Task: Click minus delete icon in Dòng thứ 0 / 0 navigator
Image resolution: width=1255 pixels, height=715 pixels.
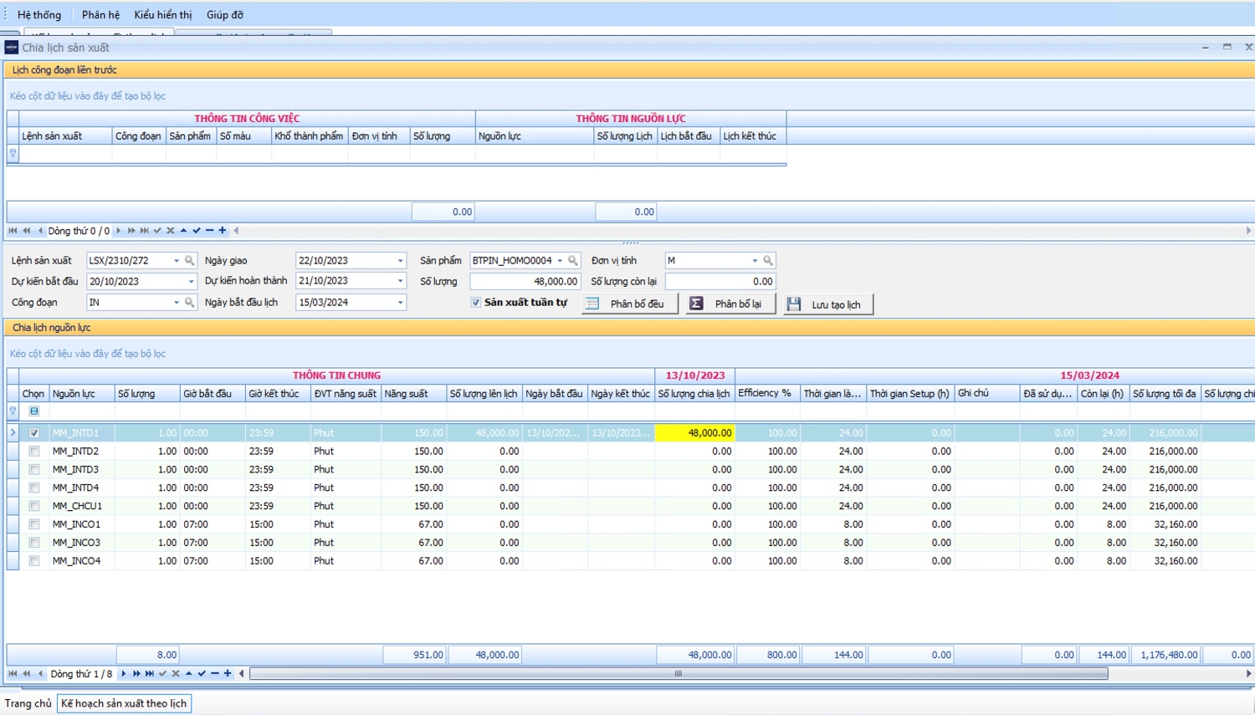Action: pyautogui.click(x=210, y=230)
